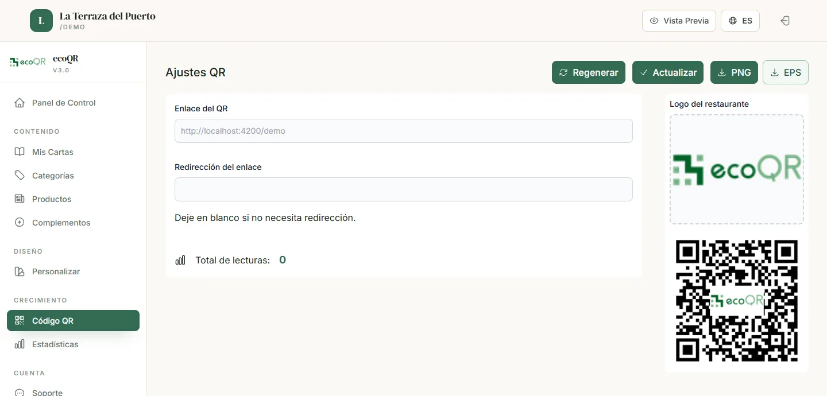Image resolution: width=827 pixels, height=396 pixels.
Task: Click the bar chart icon beside Estadísticas
Action: [x=20, y=344]
